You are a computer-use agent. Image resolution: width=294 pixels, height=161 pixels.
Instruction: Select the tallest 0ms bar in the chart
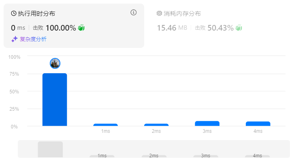click(x=55, y=100)
